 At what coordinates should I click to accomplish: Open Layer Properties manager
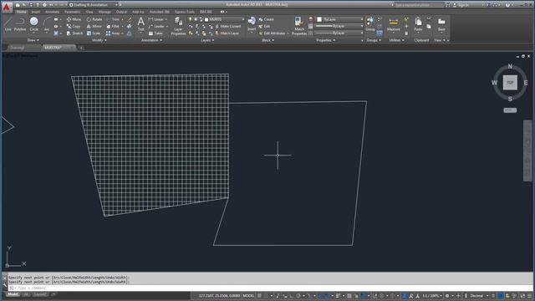click(178, 26)
